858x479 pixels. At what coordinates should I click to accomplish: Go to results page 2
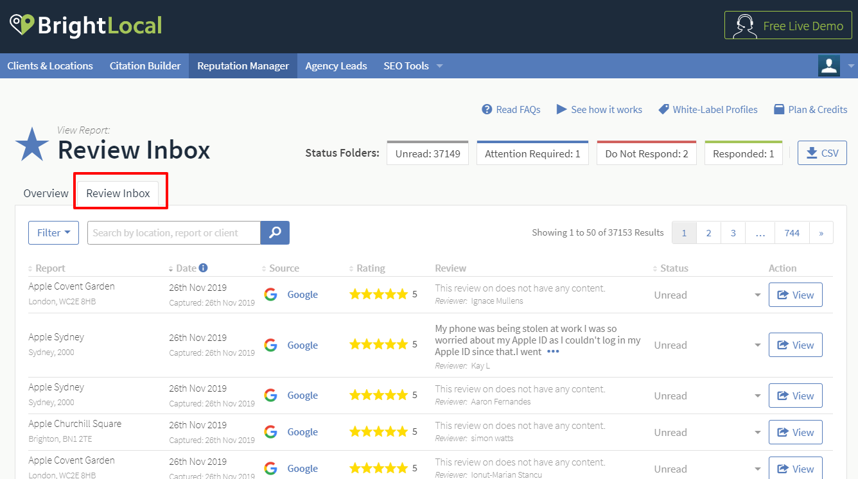(708, 233)
